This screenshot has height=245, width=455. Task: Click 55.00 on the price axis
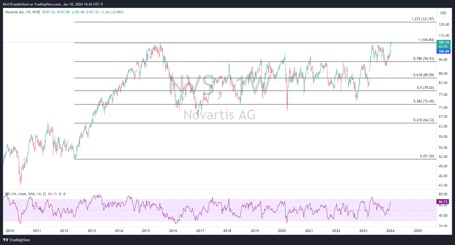pyautogui.click(x=443, y=148)
